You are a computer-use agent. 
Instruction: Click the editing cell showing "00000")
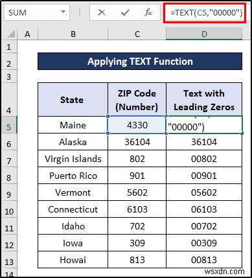pos(204,124)
